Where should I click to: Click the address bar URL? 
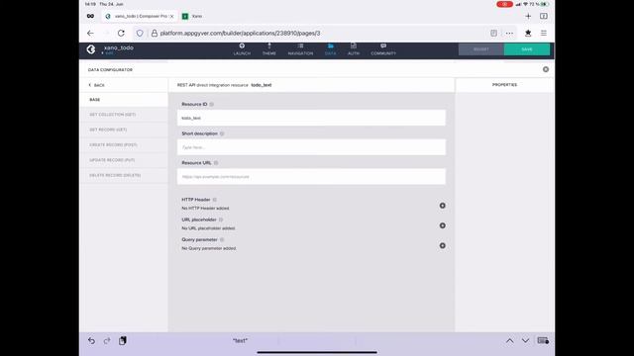pyautogui.click(x=240, y=33)
